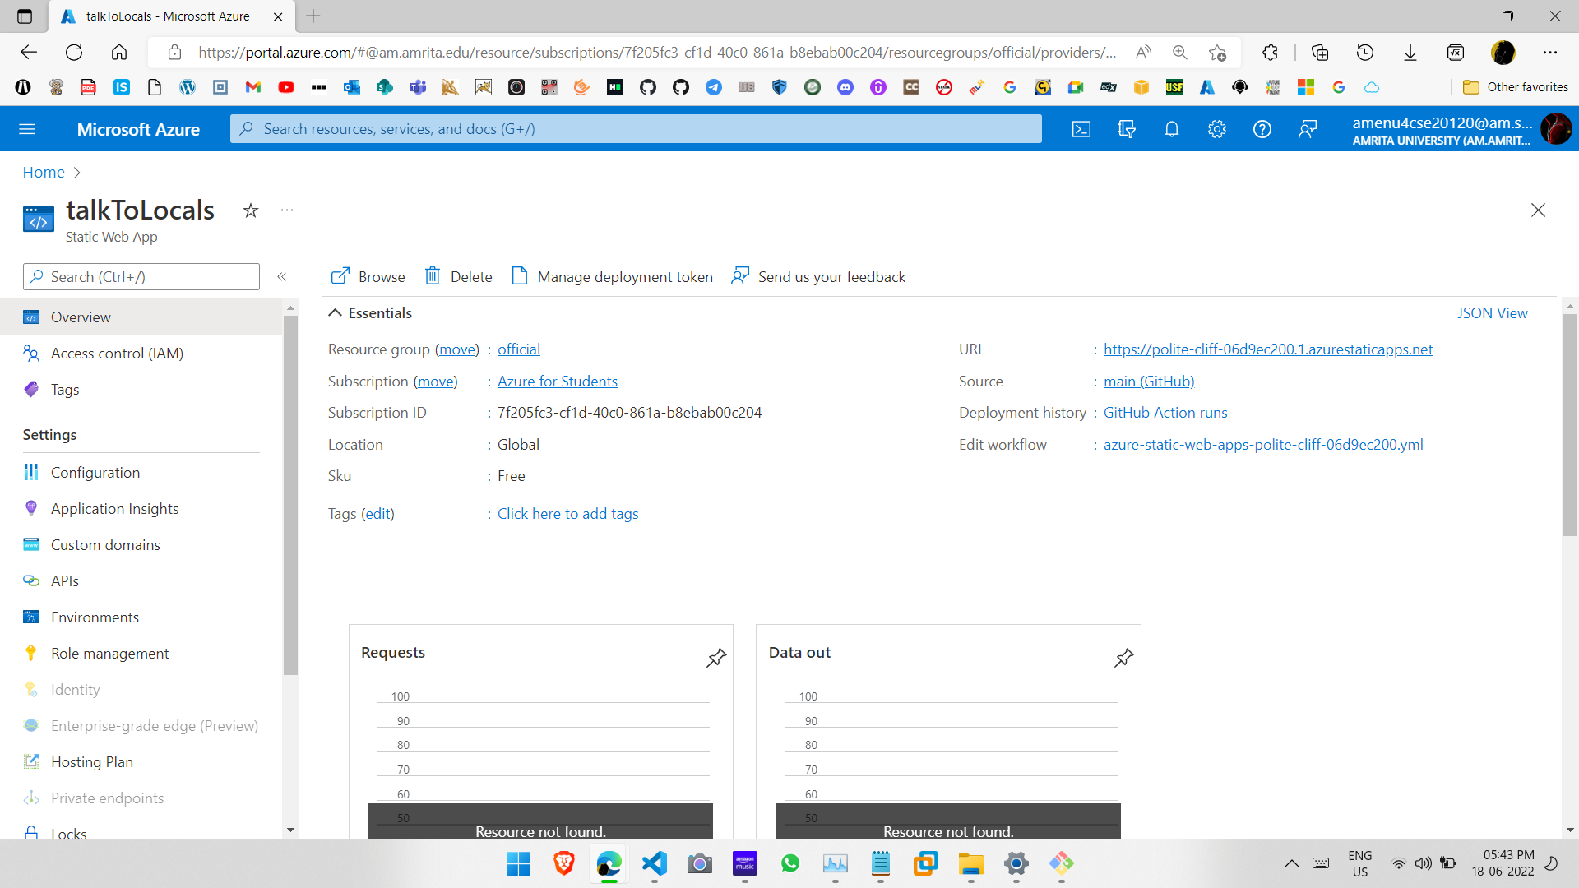Open the azurestaticapps.net URL link
Image resolution: width=1579 pixels, height=888 pixels.
tap(1267, 349)
